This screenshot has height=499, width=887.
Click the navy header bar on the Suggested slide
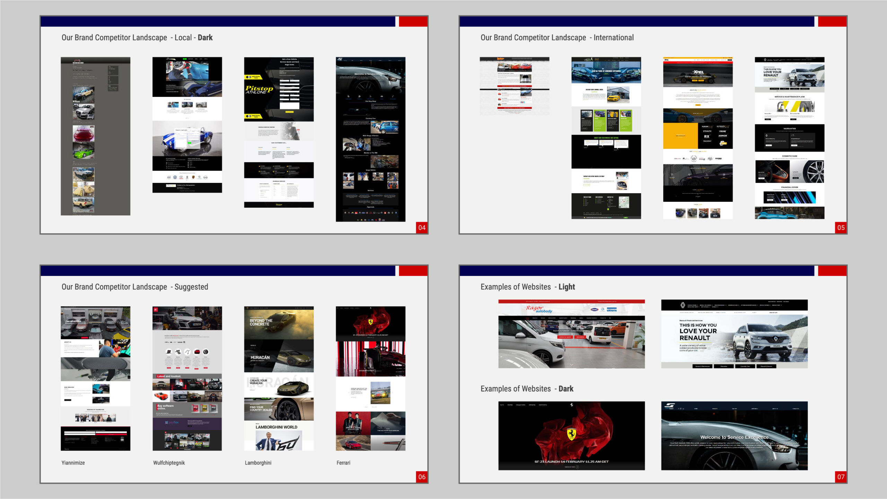point(218,271)
